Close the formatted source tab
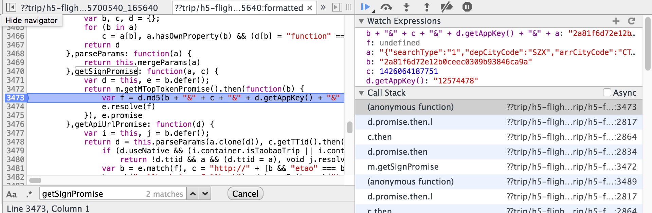The width and height of the screenshot is (652, 213). (x=310, y=8)
